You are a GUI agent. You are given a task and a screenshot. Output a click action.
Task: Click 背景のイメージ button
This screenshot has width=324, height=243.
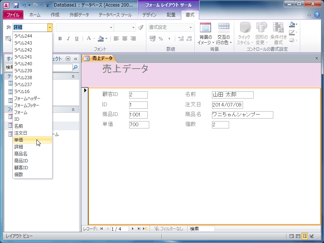(x=205, y=34)
